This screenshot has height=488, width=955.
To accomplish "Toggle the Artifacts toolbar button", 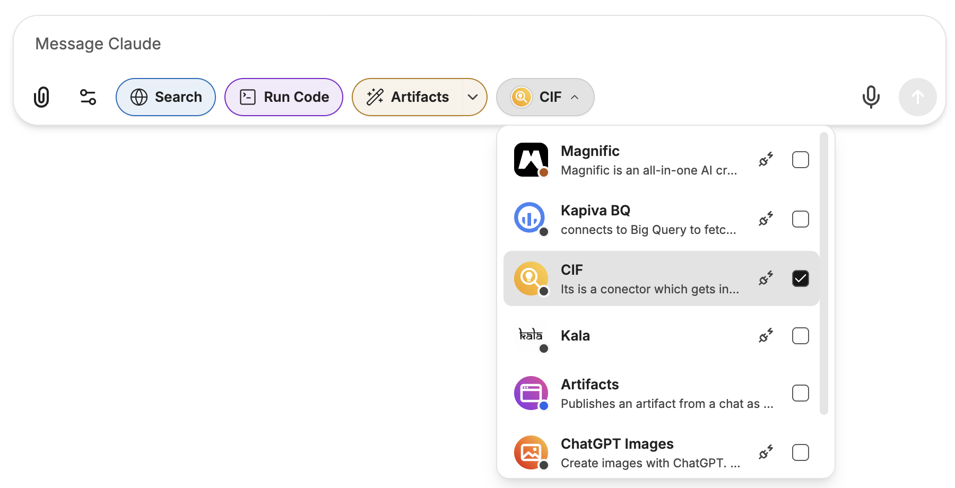I will pos(407,97).
